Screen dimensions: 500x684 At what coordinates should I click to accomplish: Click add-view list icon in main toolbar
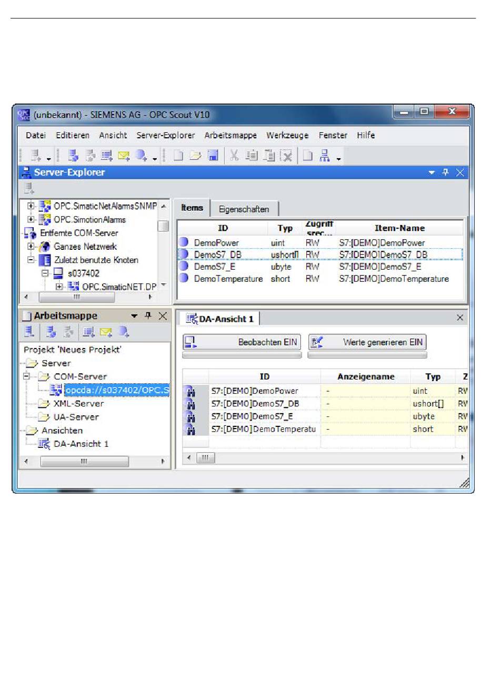pos(106,155)
